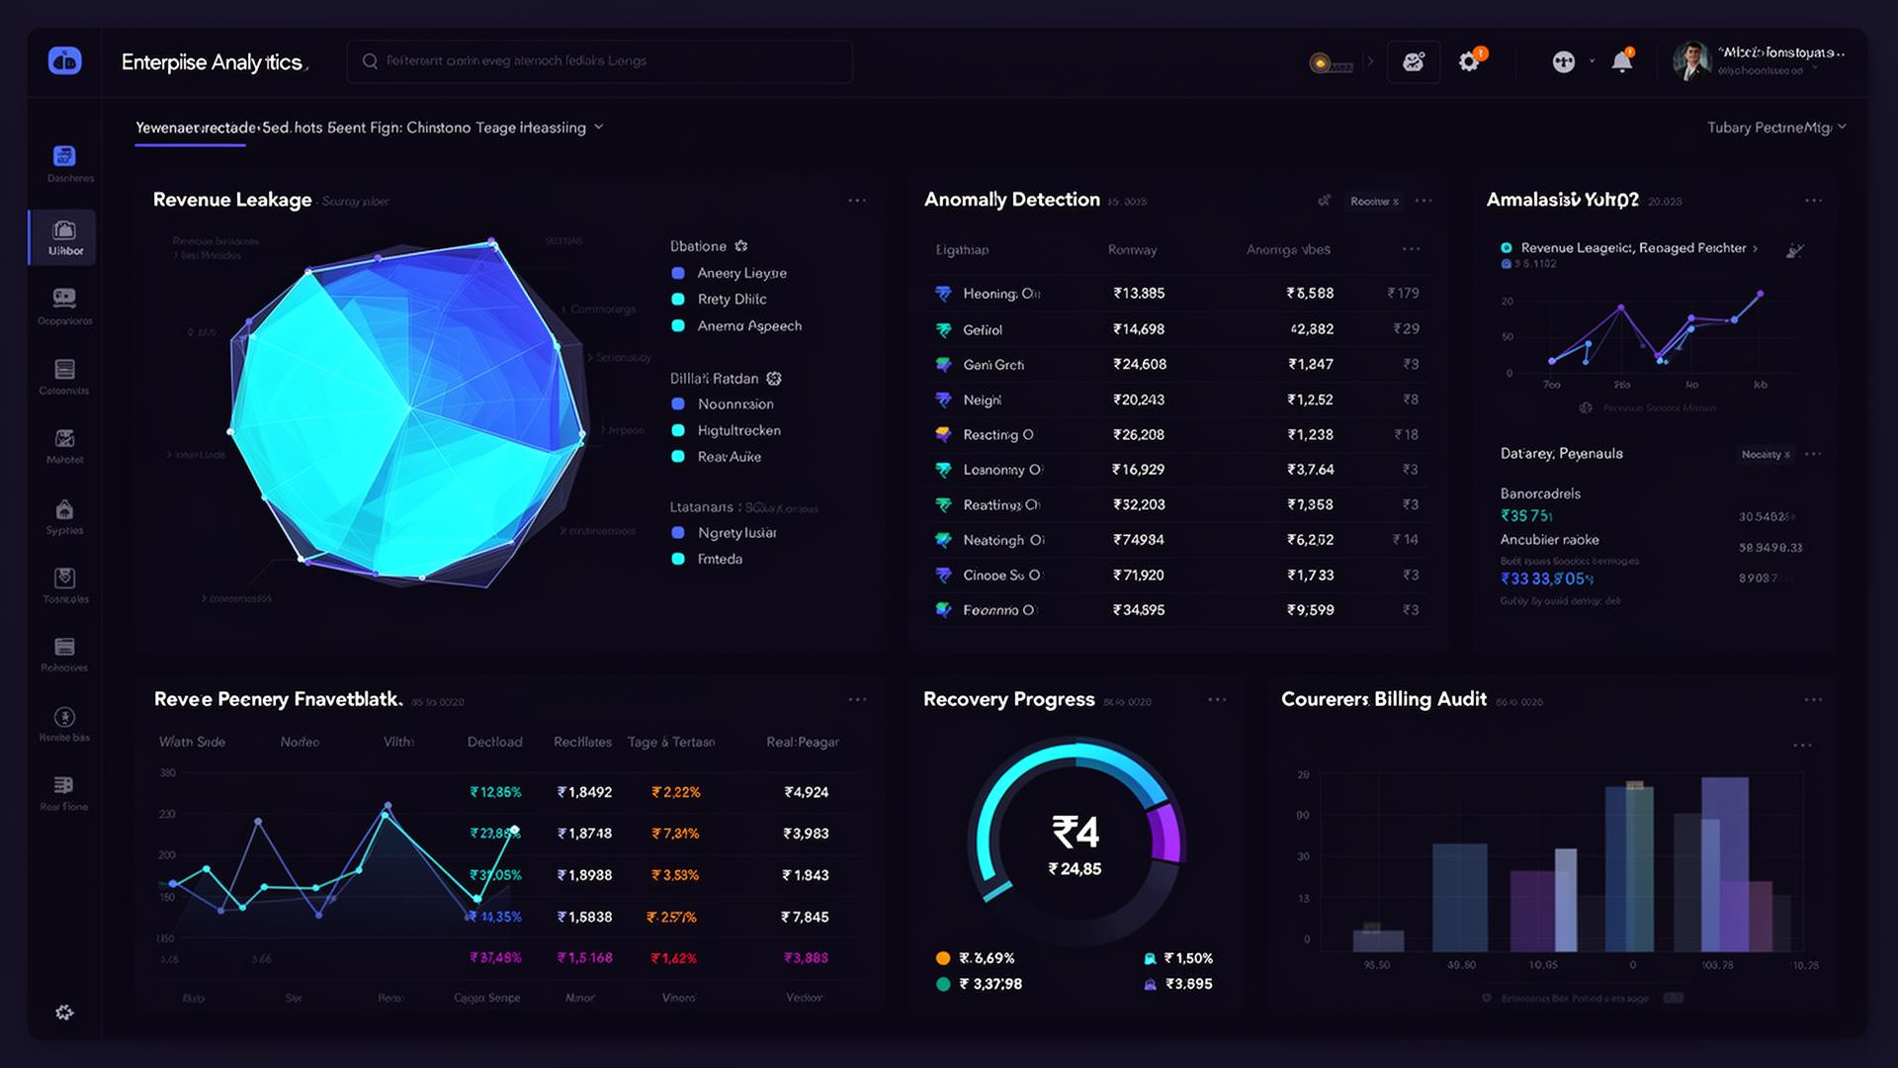Click the Roottter button in Anomaly Detection
Screen dimensions: 1898x1068
point(1374,202)
